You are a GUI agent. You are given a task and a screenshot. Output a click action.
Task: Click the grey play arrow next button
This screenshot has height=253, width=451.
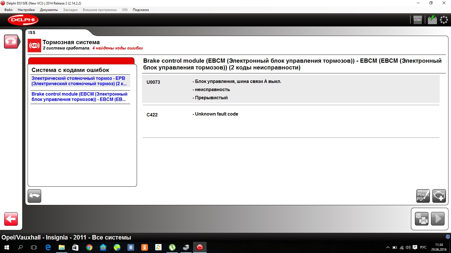point(438,219)
